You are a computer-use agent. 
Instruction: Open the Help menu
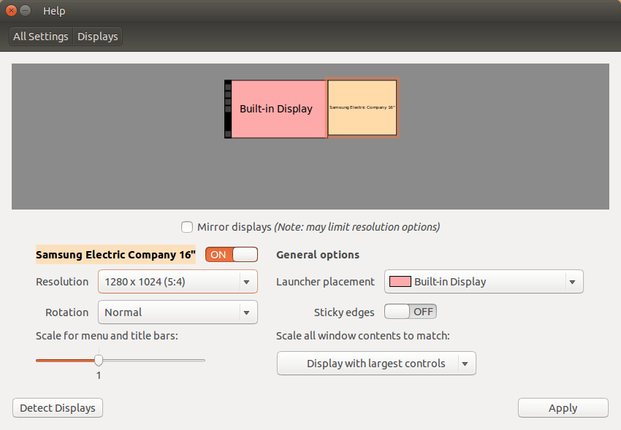click(54, 10)
